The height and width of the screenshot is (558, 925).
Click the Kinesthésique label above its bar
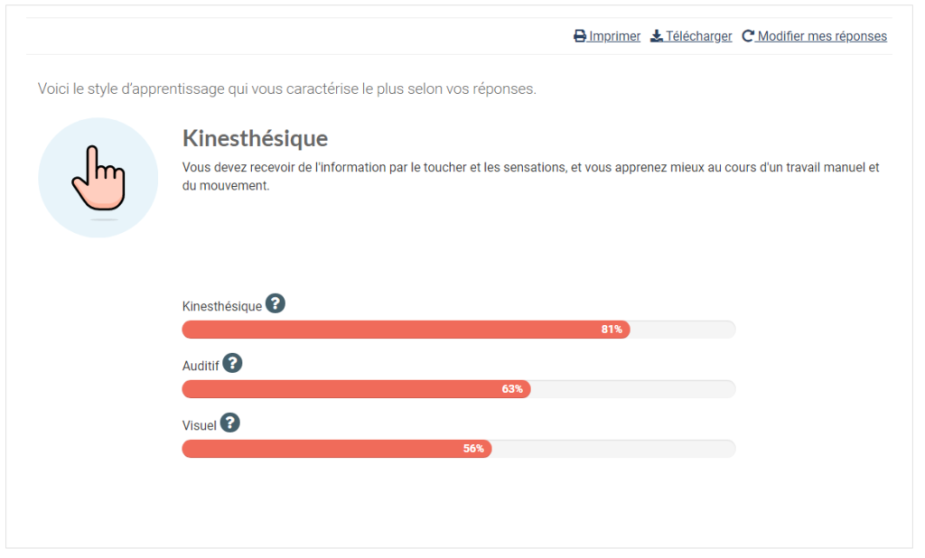222,306
